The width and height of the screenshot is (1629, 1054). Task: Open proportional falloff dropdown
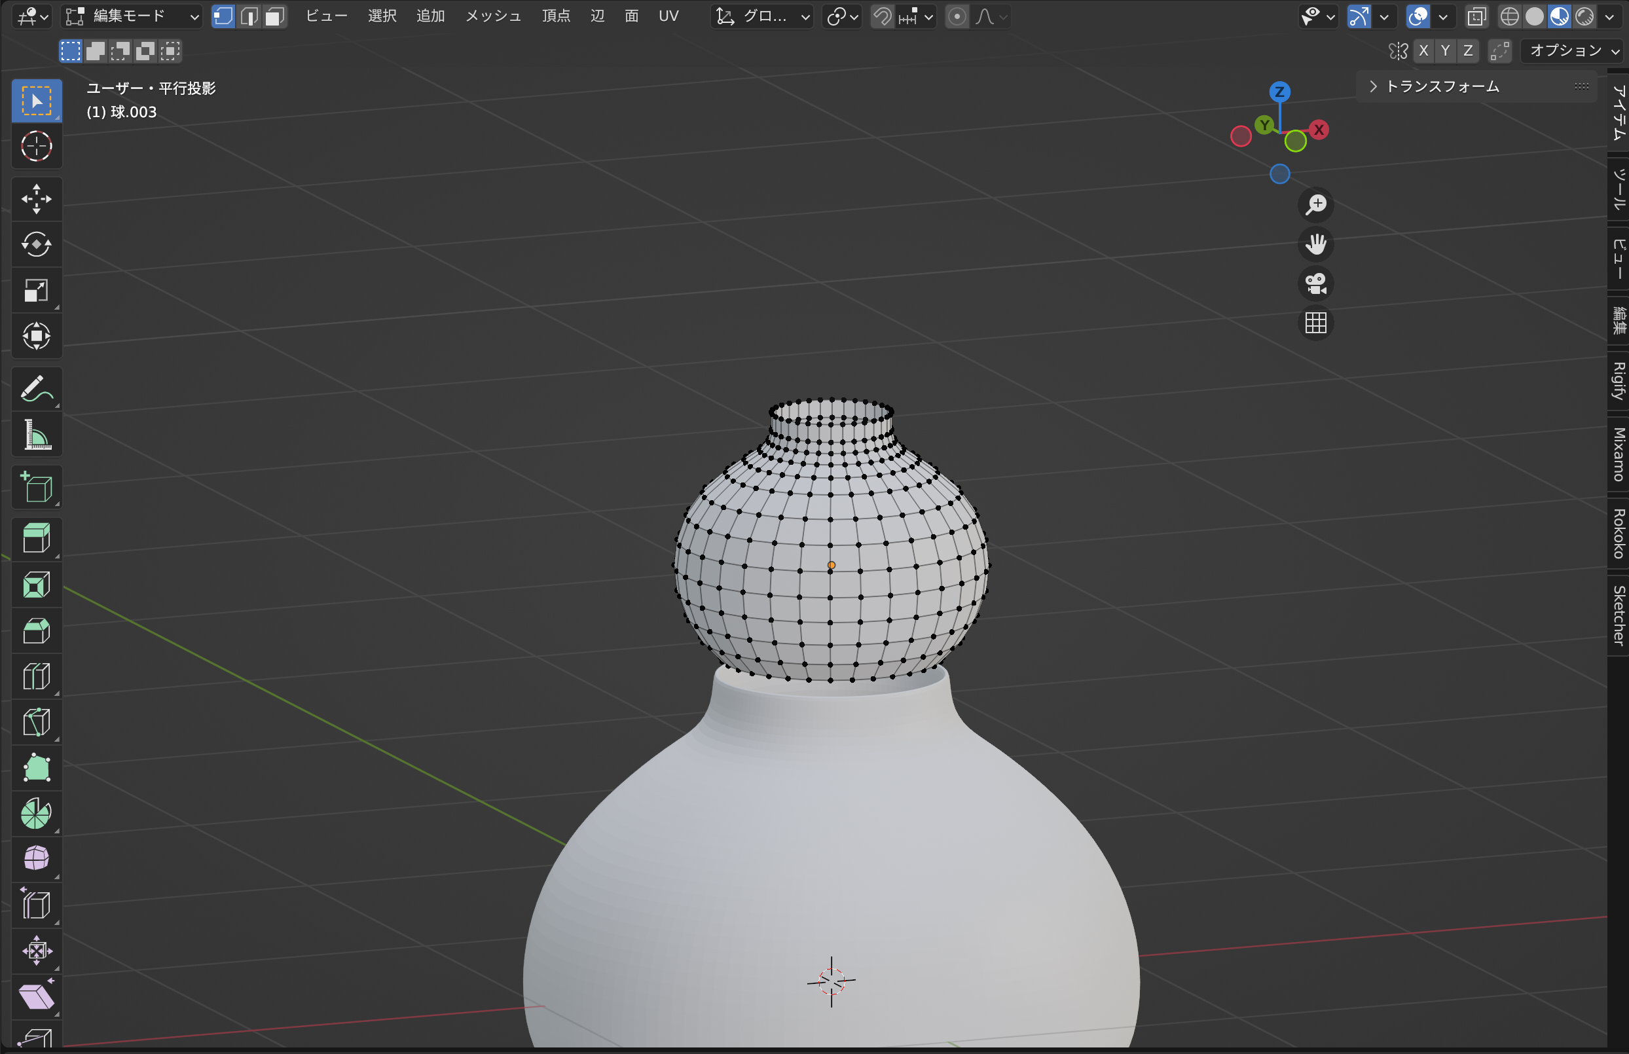991,16
